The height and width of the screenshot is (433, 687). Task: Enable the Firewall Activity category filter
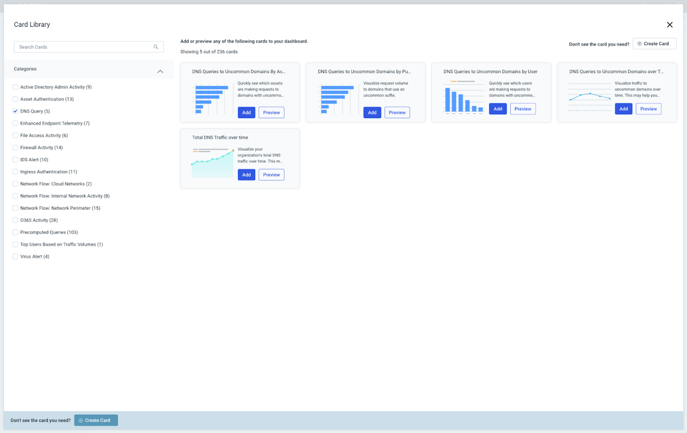15,147
